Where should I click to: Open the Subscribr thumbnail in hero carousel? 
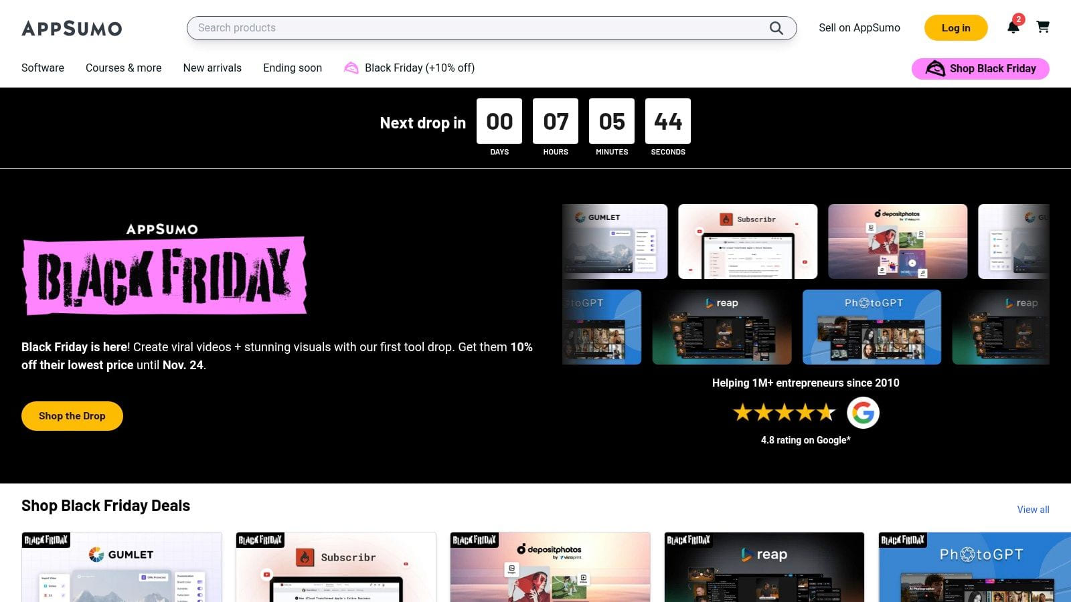pyautogui.click(x=748, y=241)
